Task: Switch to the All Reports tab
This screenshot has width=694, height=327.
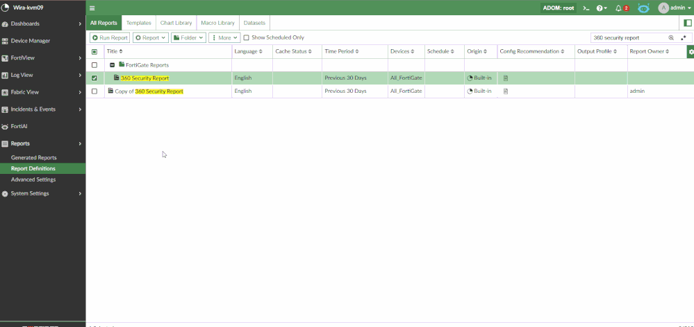Action: [104, 23]
